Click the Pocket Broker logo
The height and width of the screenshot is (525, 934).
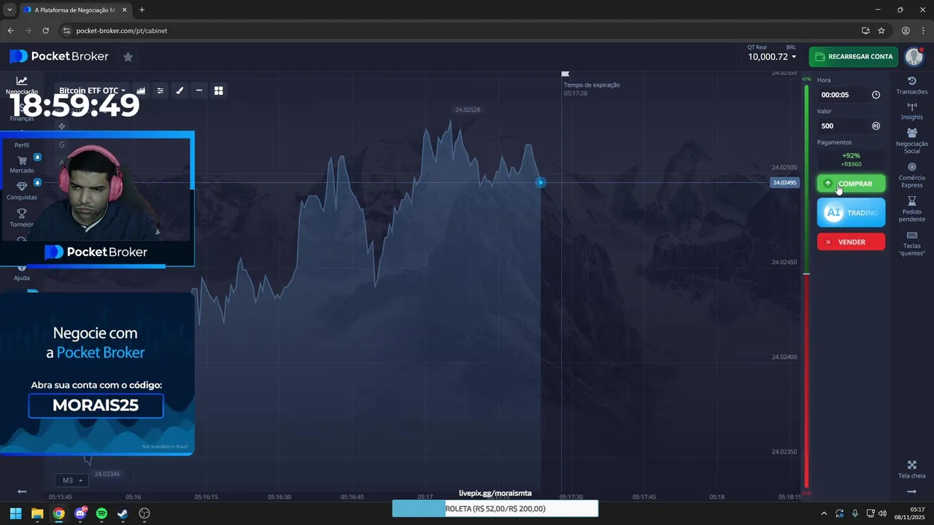59,56
